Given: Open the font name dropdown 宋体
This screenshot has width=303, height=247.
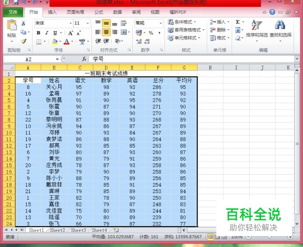Looking at the screenshot, I should [x=71, y=23].
